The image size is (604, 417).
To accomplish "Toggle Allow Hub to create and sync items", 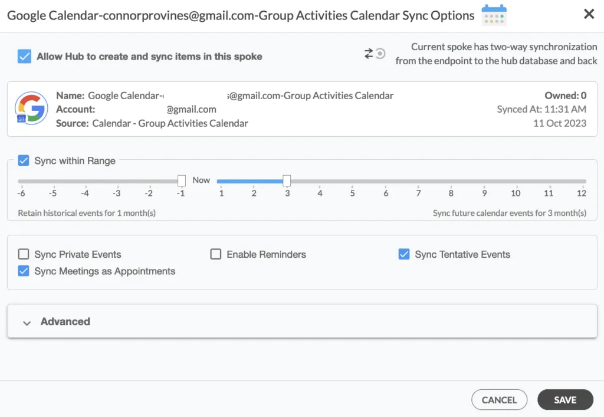I will [24, 56].
